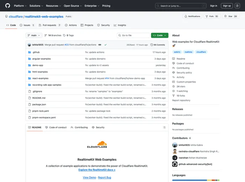Open pull request #23 link in commit
Image resolution: width=245 pixels, height=182 pixels.
click(67, 45)
